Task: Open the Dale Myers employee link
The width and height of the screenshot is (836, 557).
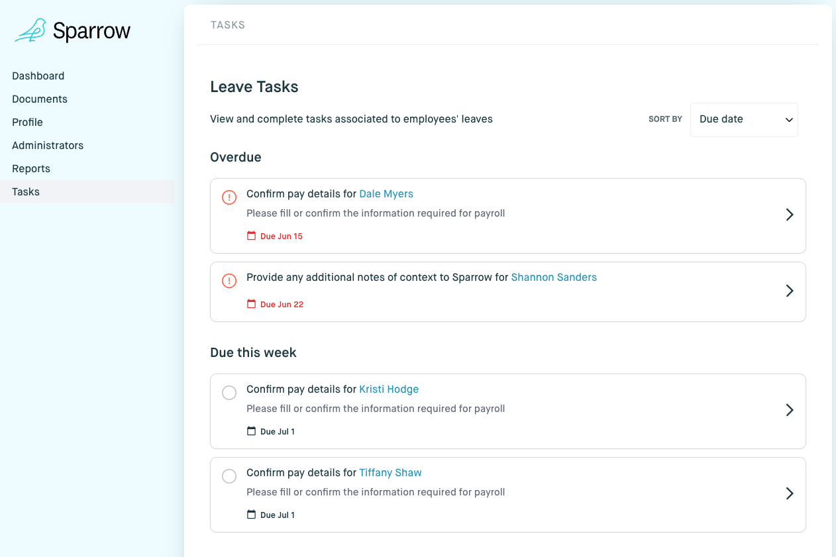Action: coord(386,194)
